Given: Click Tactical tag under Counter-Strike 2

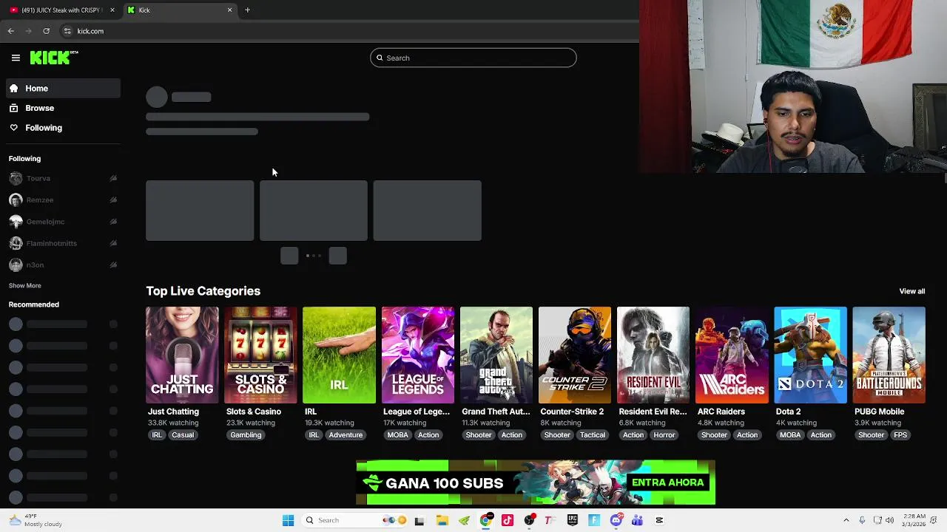Looking at the screenshot, I should tap(593, 435).
